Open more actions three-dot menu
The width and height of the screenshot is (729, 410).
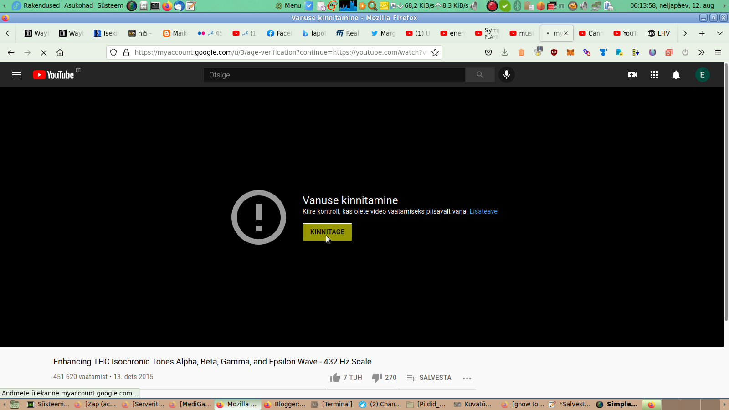click(x=467, y=378)
